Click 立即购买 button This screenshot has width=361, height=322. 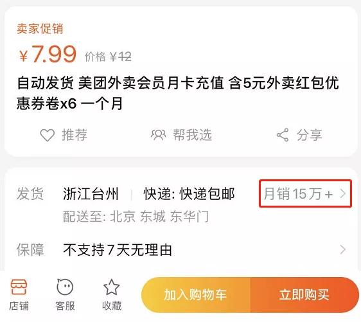pyautogui.click(x=304, y=294)
